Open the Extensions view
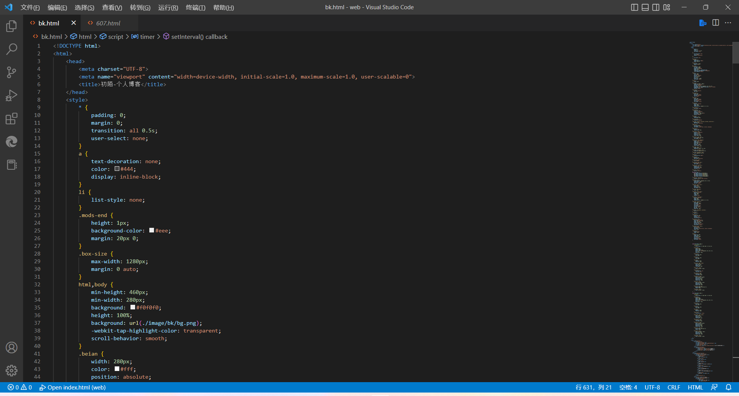 coord(12,119)
